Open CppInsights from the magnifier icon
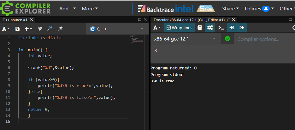Viewport: 295px width, 130px height. [50, 29]
